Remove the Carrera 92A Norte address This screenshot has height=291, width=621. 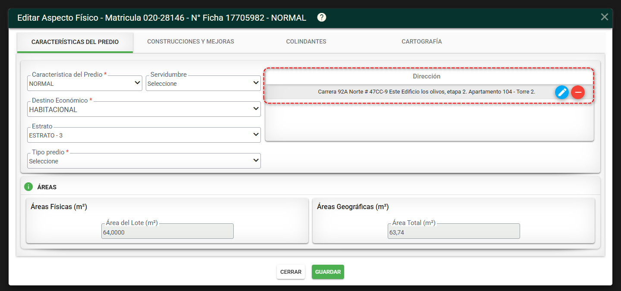[578, 92]
